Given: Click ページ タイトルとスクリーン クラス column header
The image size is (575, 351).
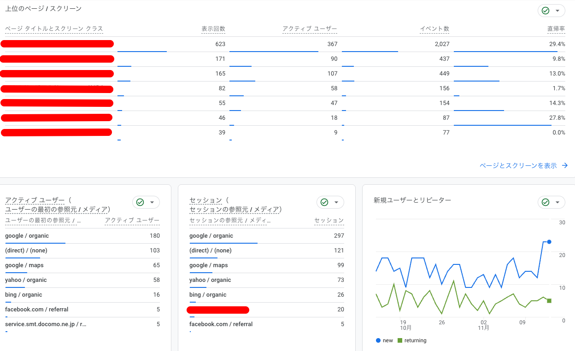Looking at the screenshot, I should (x=54, y=29).
